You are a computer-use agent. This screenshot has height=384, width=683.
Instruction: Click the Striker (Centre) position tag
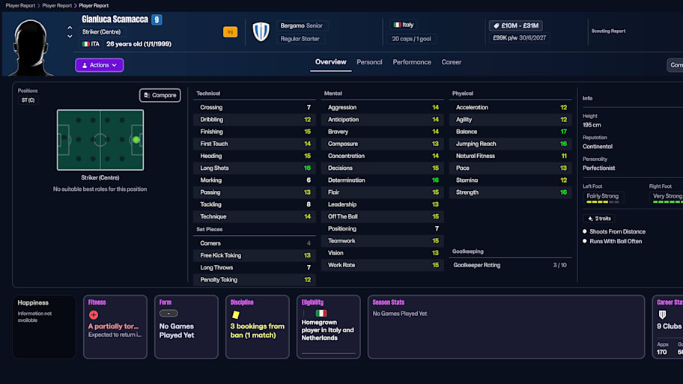[102, 31]
